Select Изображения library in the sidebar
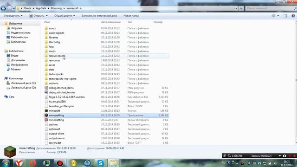This screenshot has height=167, width=297. point(19,65)
